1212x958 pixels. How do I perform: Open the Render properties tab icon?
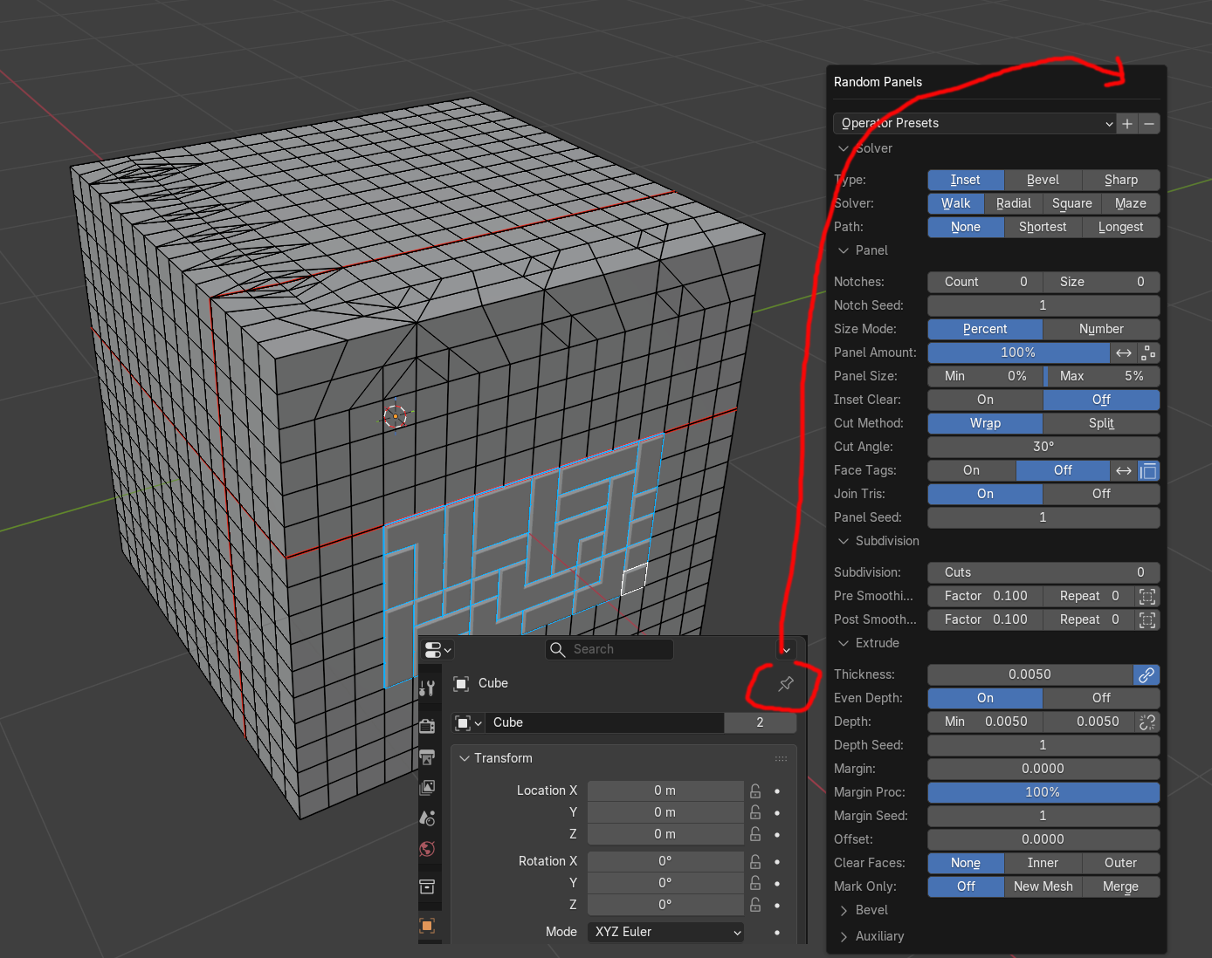click(x=427, y=726)
